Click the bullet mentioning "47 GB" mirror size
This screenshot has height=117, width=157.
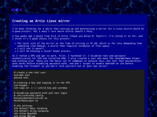point(80,45)
